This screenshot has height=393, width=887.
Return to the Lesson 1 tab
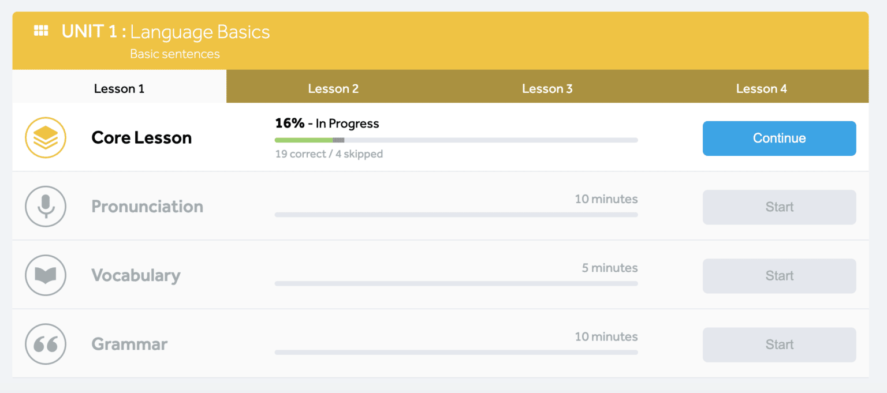tap(118, 88)
